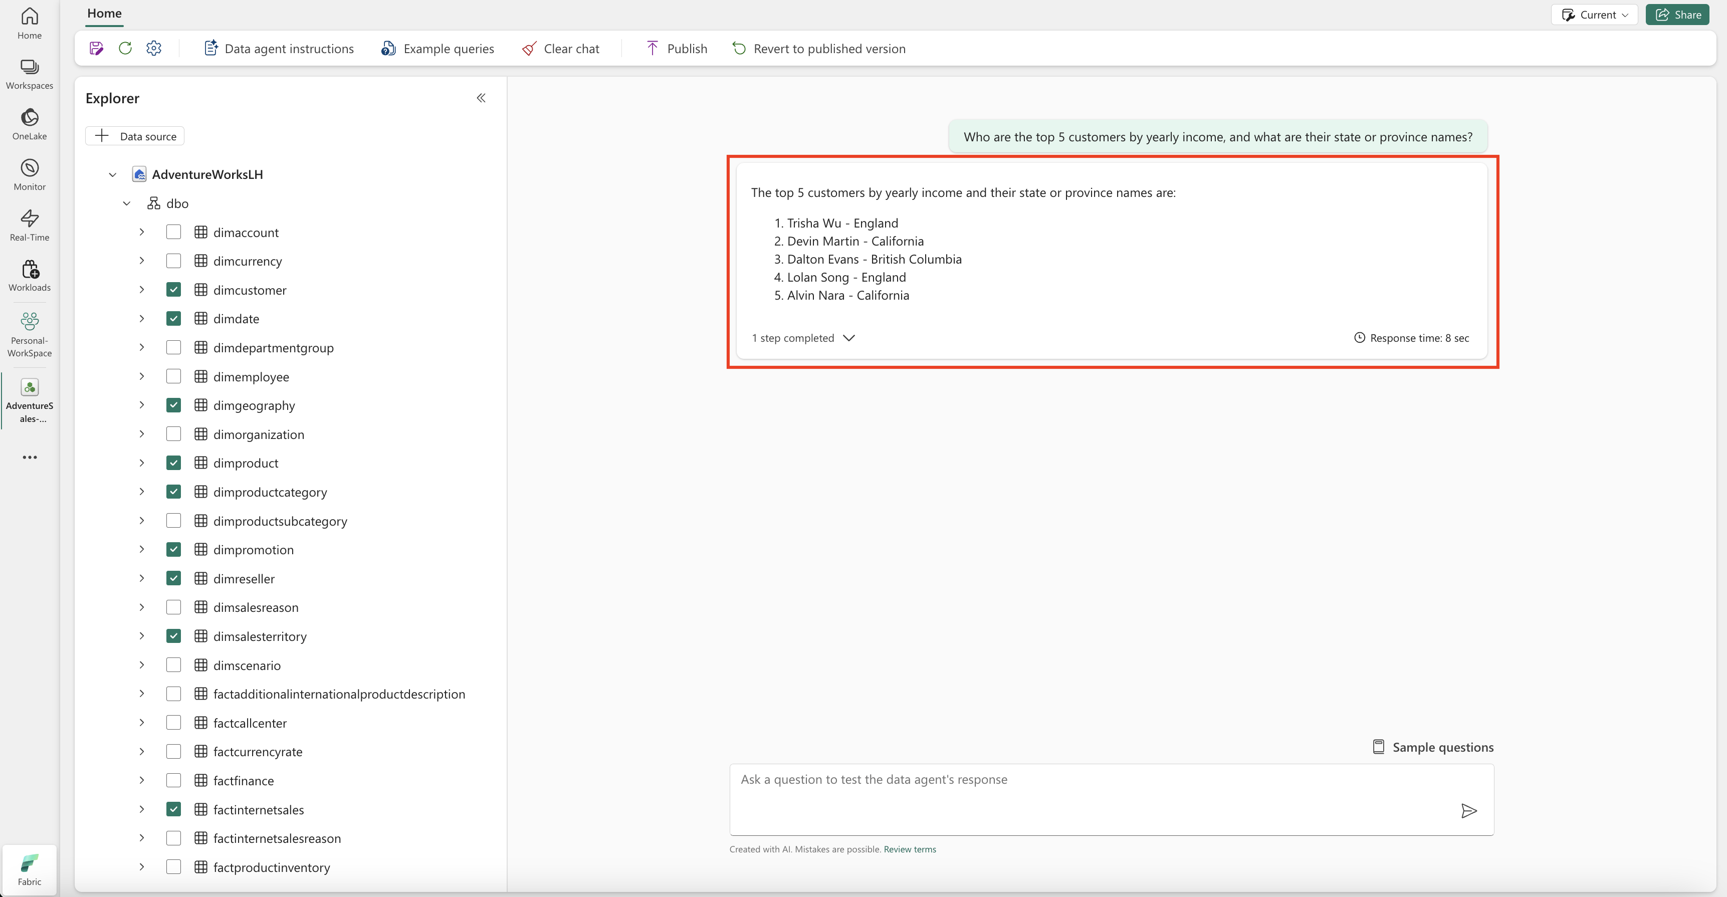Screen dimensions: 1727x897
Task: Expand the dimcustomer table columns
Action: coord(141,290)
